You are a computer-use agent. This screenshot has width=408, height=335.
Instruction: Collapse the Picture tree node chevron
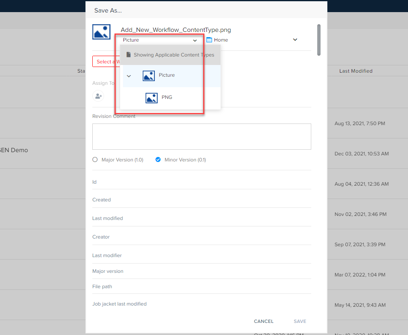pos(129,76)
